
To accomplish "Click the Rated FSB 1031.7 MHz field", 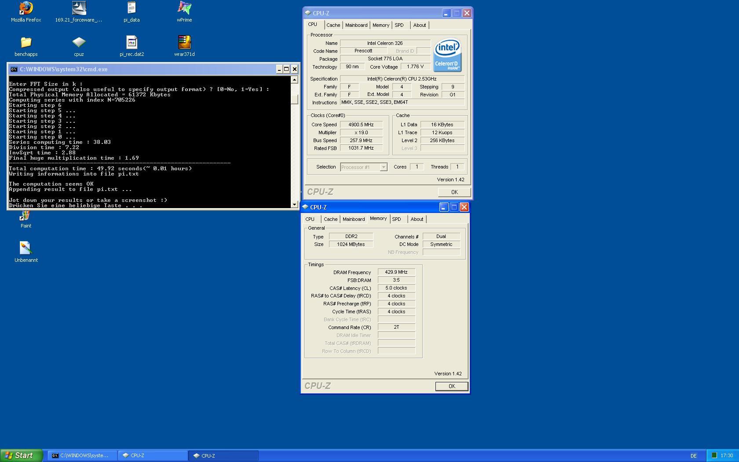I will click(x=361, y=148).
